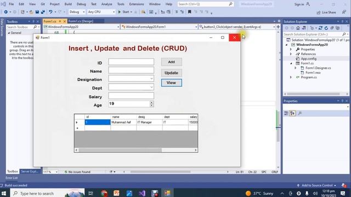This screenshot has width=351, height=197.
Task: Click the Start debugging play icon
Action: (120, 12)
